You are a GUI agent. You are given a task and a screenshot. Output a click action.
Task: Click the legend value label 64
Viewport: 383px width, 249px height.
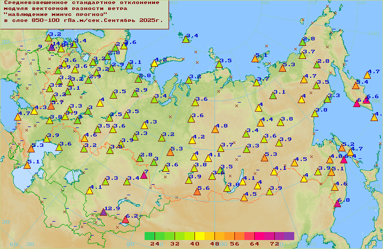click(x=254, y=244)
